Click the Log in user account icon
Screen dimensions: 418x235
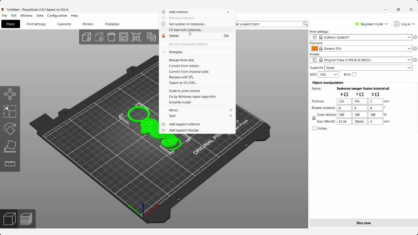[396, 24]
